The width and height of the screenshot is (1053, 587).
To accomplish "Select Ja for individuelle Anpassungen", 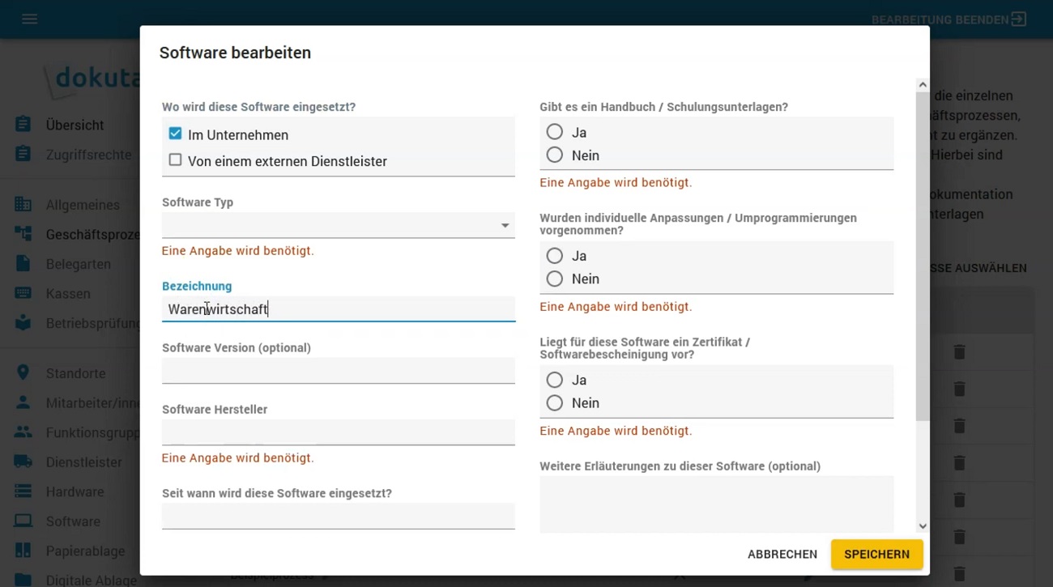I will click(x=554, y=256).
